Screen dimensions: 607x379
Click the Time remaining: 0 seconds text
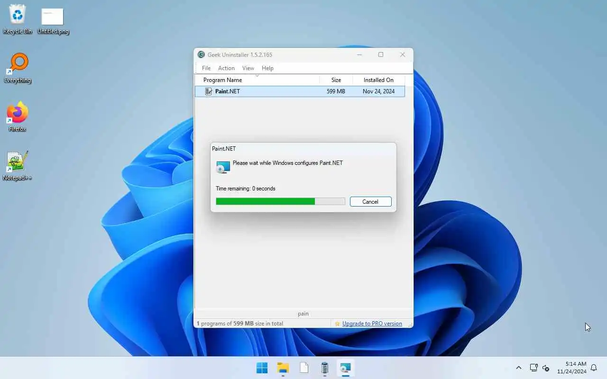pyautogui.click(x=245, y=189)
